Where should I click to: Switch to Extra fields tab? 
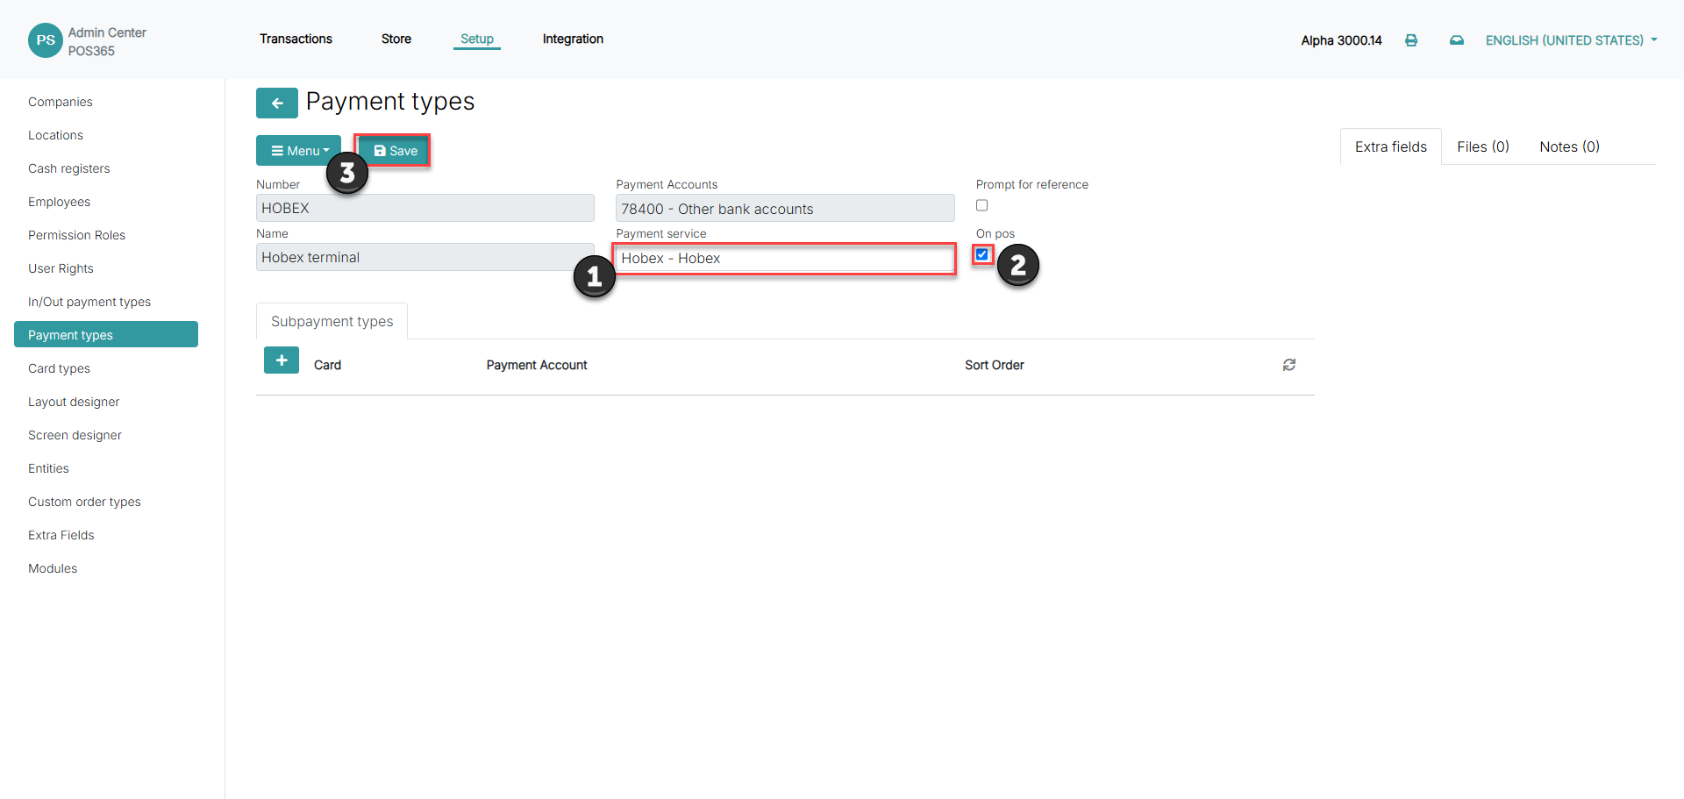(1391, 146)
